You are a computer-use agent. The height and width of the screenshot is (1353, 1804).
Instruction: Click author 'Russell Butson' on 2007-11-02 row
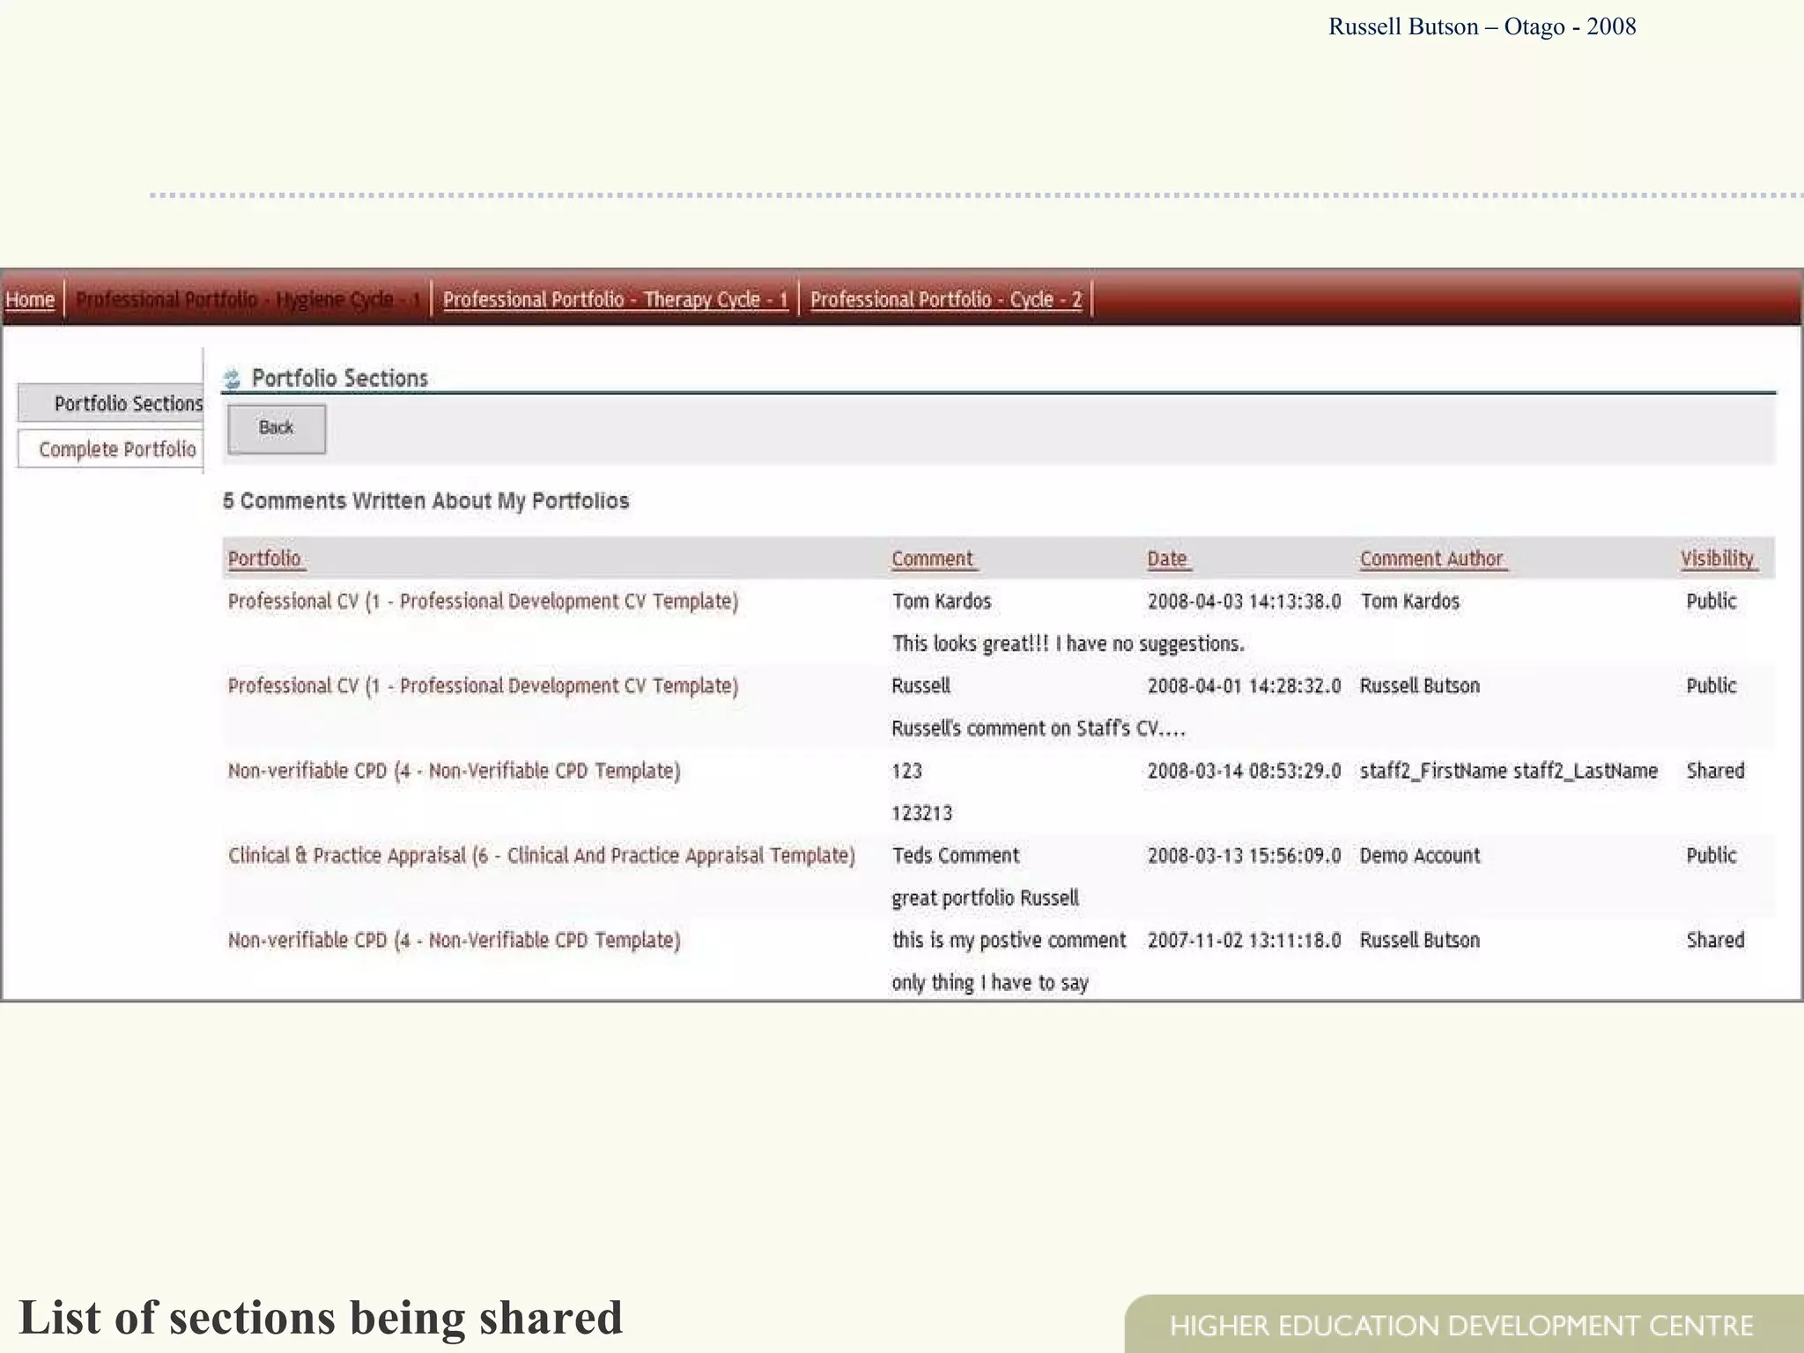coord(1420,940)
